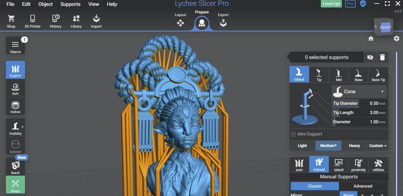Viewport: 403px width, 196px height.
Task: Click the Level Up! button
Action: 331,4
